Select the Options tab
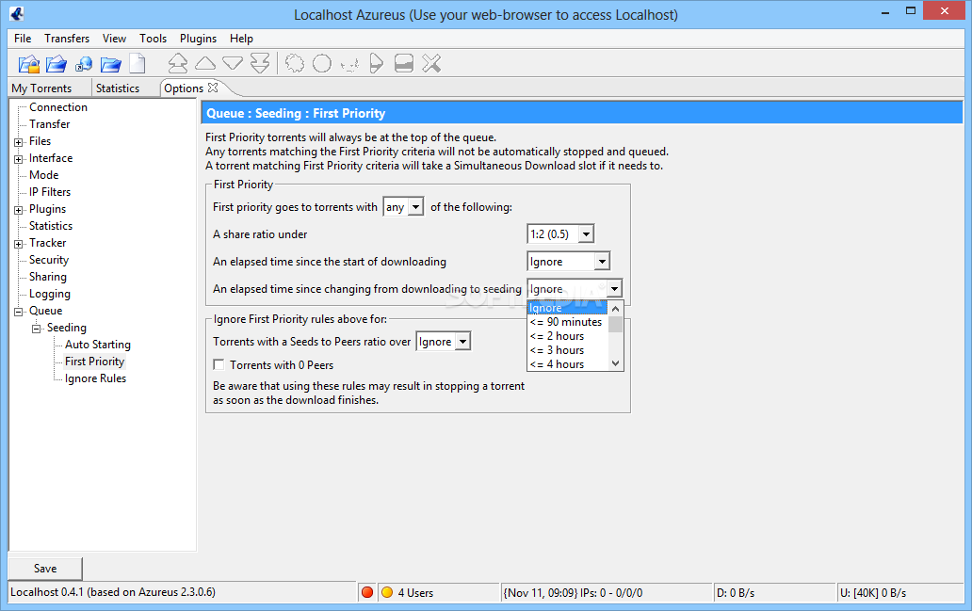This screenshot has width=972, height=611. (184, 88)
